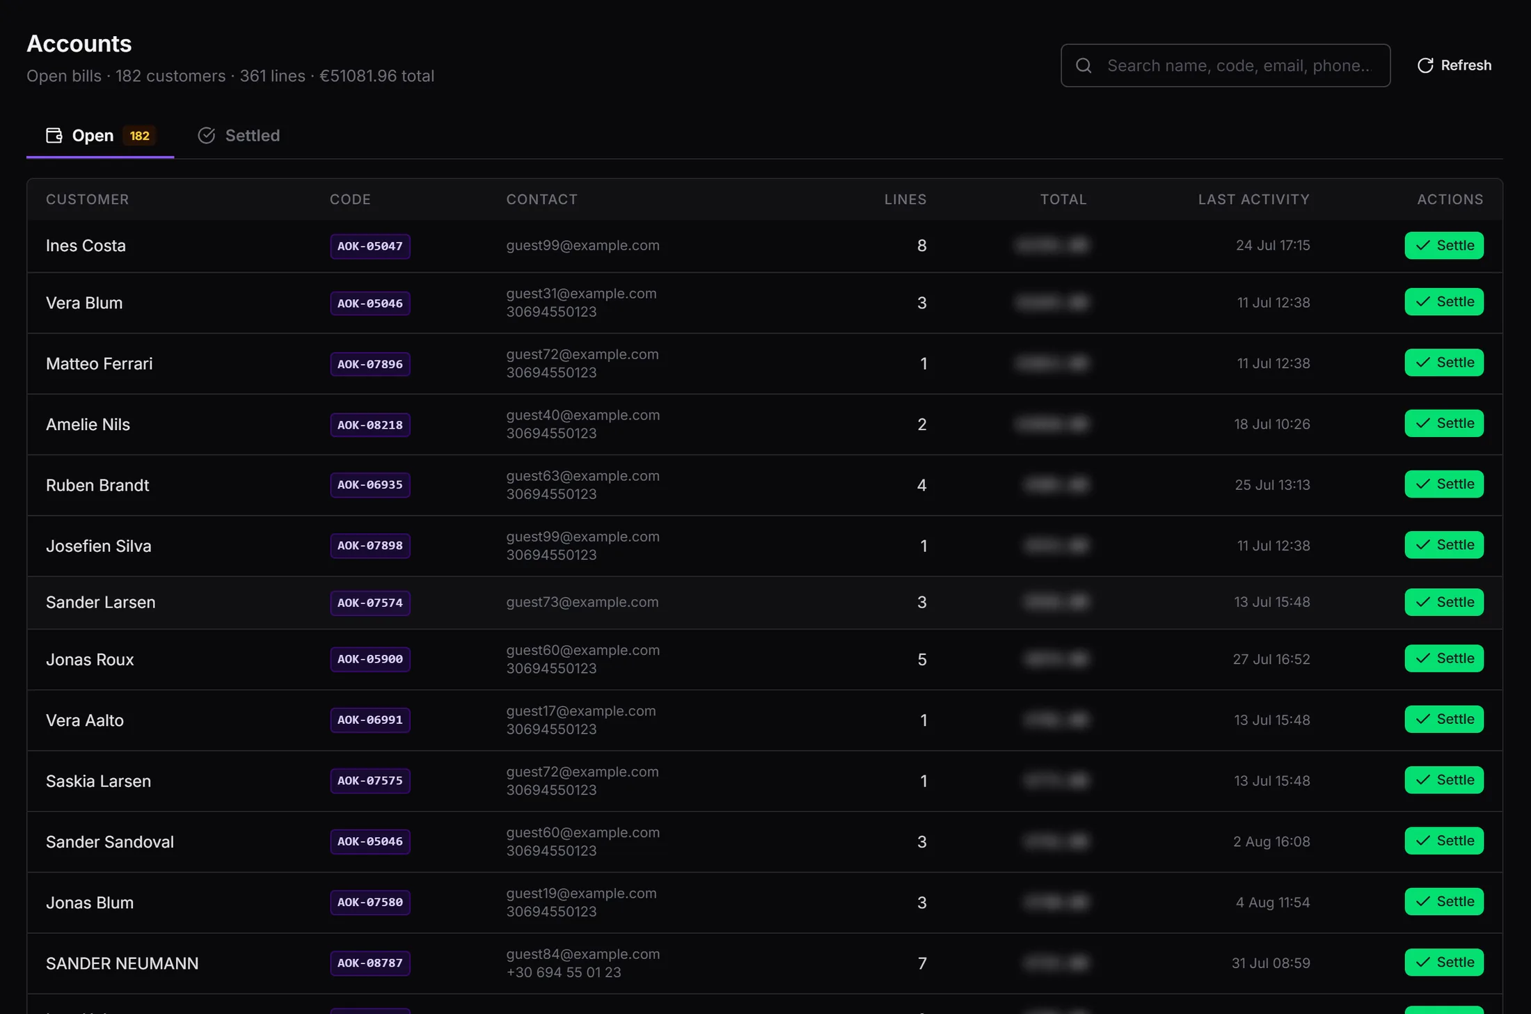Settle the bill for Jonas Blum

coord(1444,901)
